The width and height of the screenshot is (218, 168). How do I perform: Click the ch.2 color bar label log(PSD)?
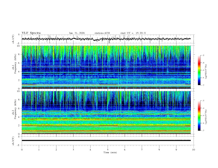pos(206,117)
